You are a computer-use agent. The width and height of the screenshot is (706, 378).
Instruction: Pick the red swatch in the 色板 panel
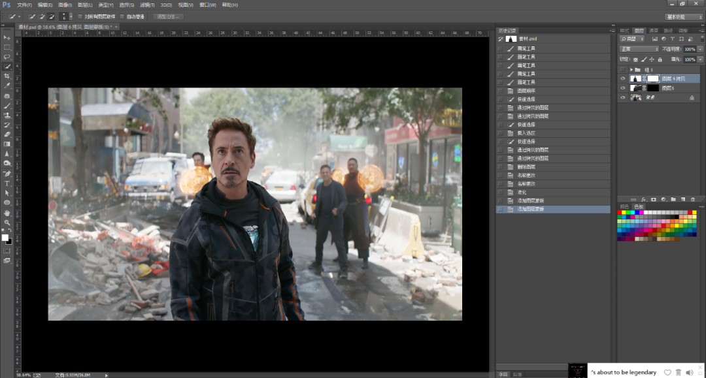tap(620, 213)
